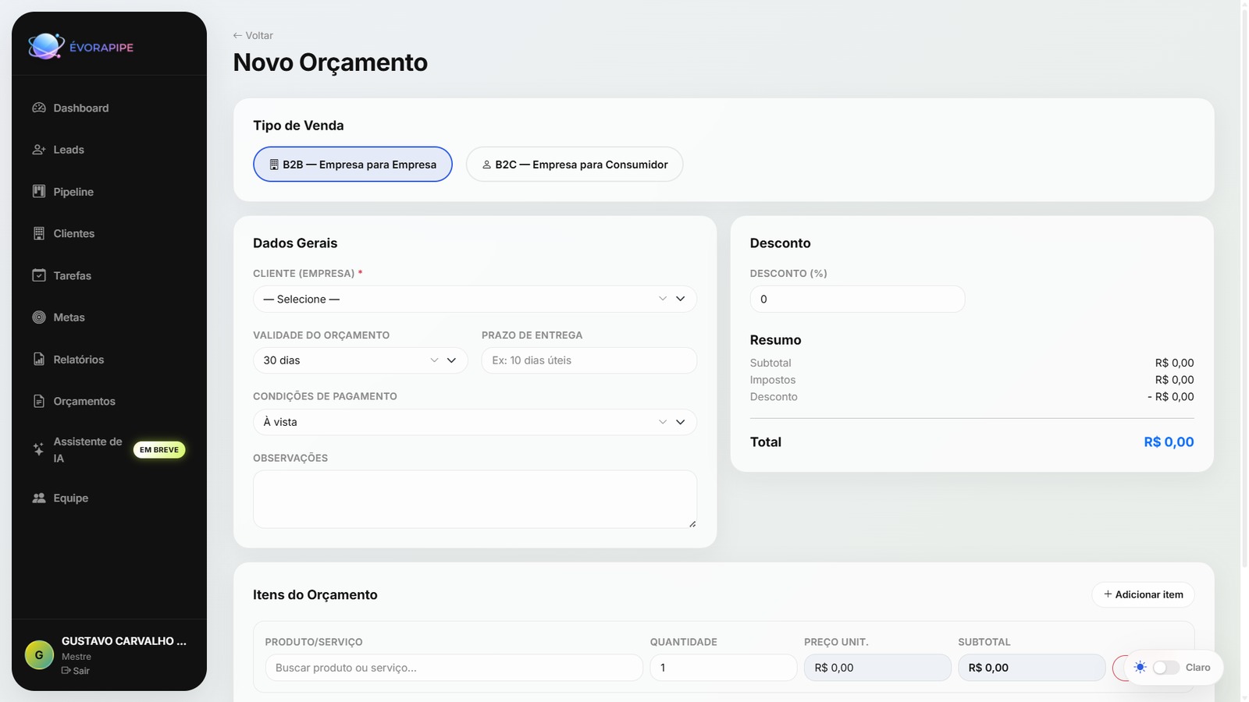Image resolution: width=1249 pixels, height=702 pixels.
Task: Click the Buscar produto ou serviço field
Action: tap(454, 668)
